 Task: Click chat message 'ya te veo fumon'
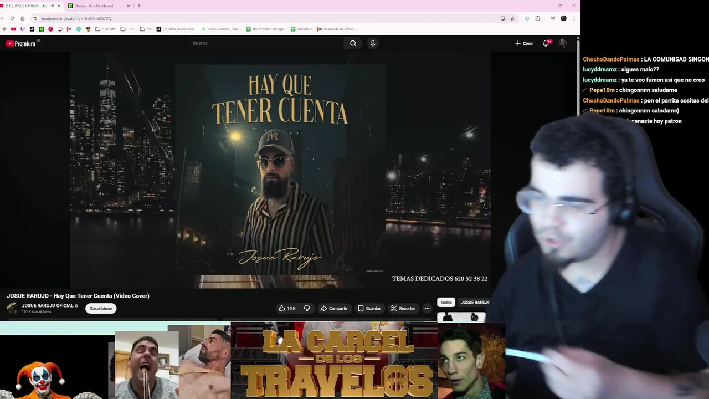pos(663,80)
